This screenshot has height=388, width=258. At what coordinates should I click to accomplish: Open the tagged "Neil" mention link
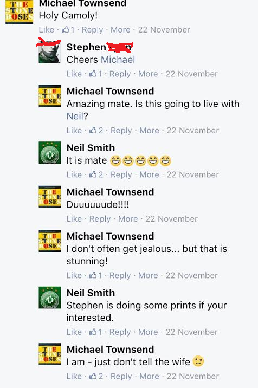[75, 117]
